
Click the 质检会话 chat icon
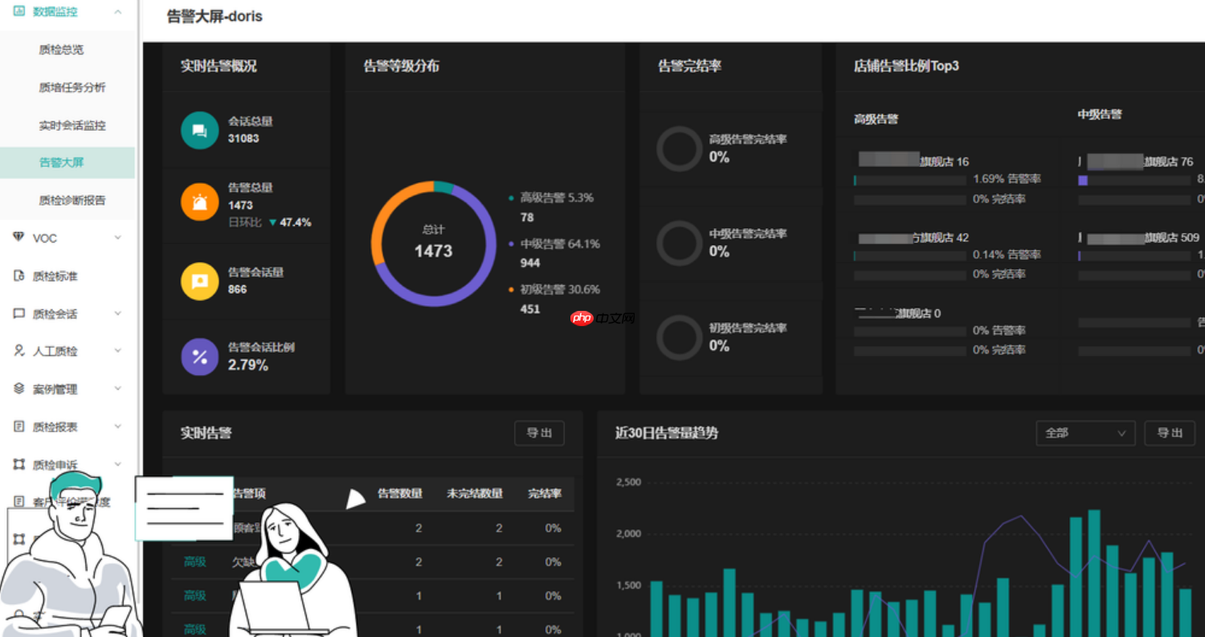(18, 313)
